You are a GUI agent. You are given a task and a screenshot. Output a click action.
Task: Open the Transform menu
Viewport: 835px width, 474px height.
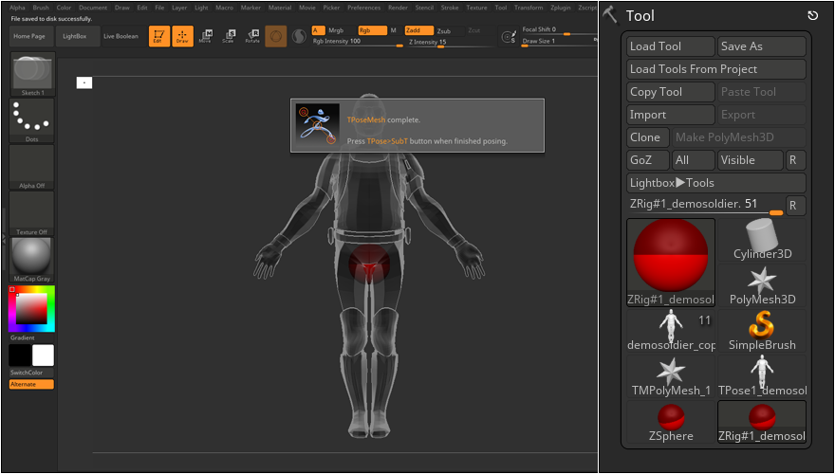pos(529,8)
